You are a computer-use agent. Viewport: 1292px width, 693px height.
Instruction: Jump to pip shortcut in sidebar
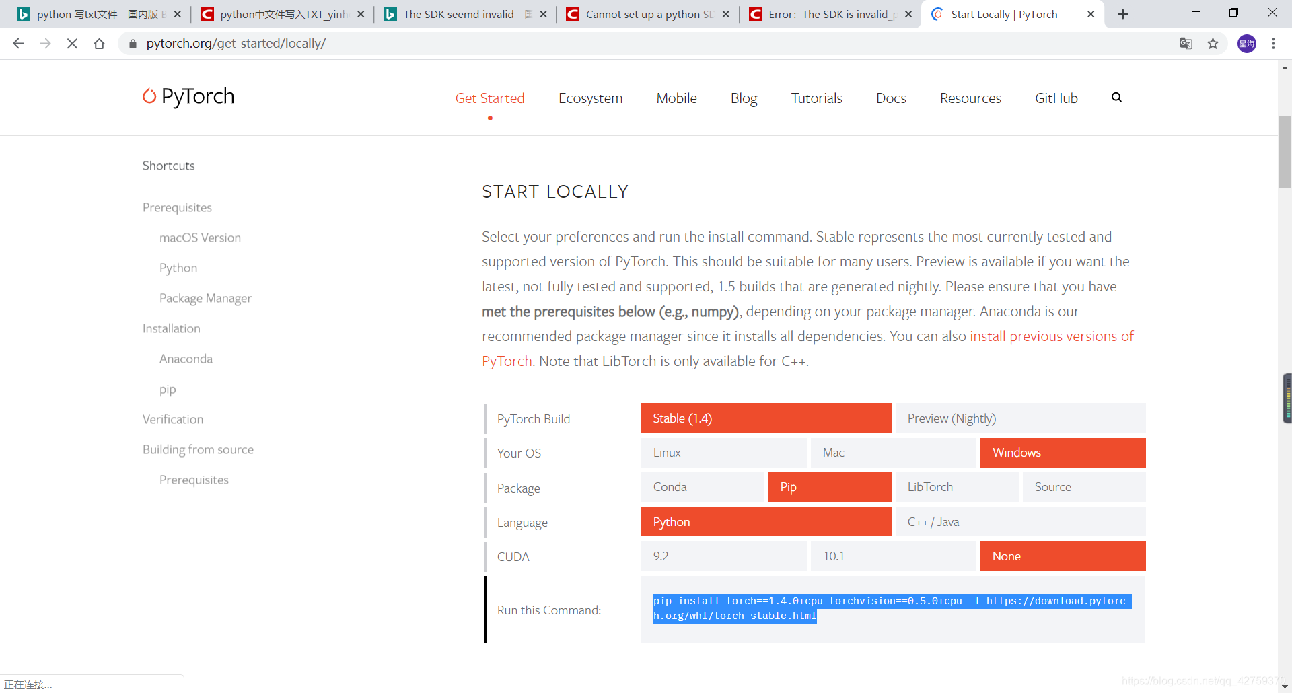168,390
